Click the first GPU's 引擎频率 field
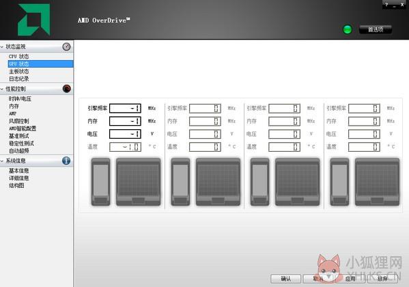Viewport: 409px width, 287px height. (x=125, y=108)
